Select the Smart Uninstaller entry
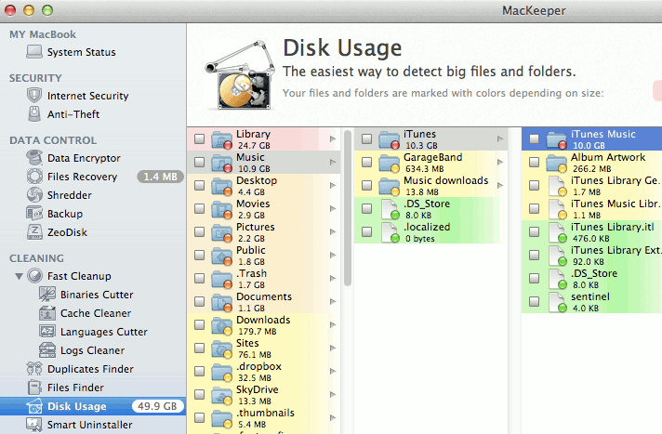 click(89, 425)
